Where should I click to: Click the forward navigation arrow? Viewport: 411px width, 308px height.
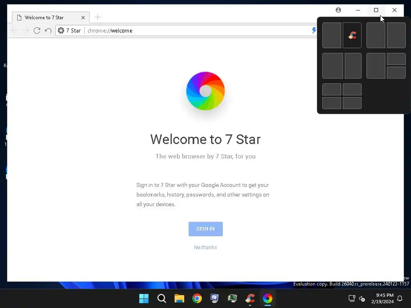point(26,30)
